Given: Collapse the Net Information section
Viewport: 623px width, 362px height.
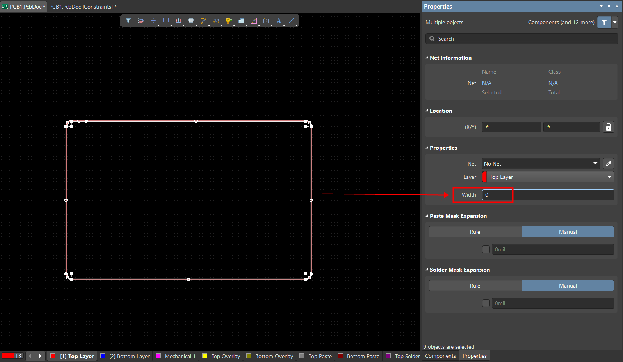Looking at the screenshot, I should pos(427,58).
